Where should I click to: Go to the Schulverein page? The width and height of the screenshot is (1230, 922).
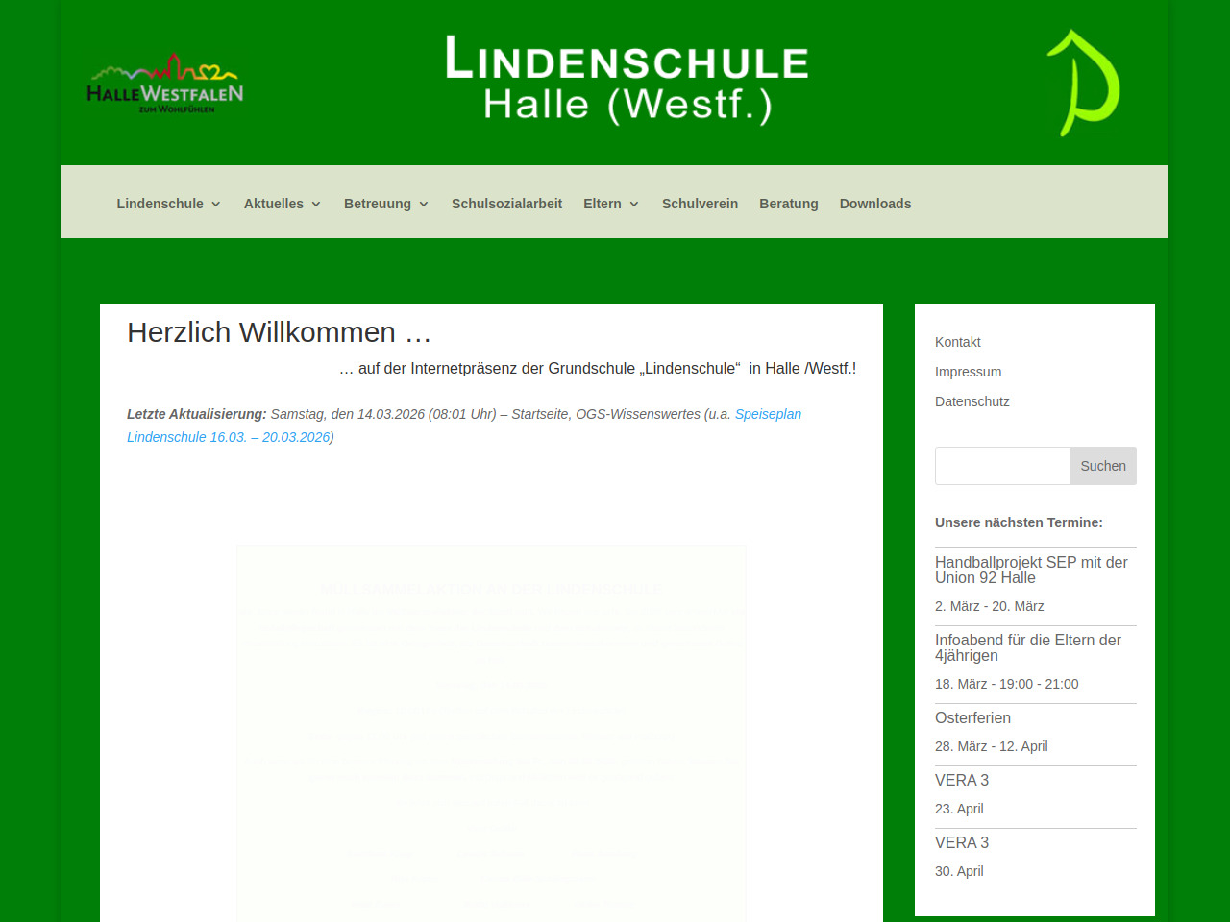[x=700, y=204]
